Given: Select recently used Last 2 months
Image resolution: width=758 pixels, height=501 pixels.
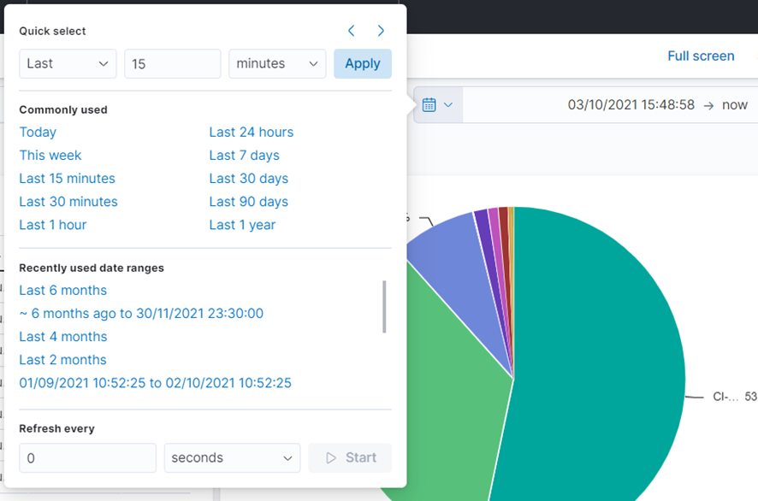Looking at the screenshot, I should tap(62, 360).
